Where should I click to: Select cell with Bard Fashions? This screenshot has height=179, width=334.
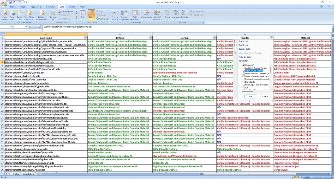coord(120,73)
